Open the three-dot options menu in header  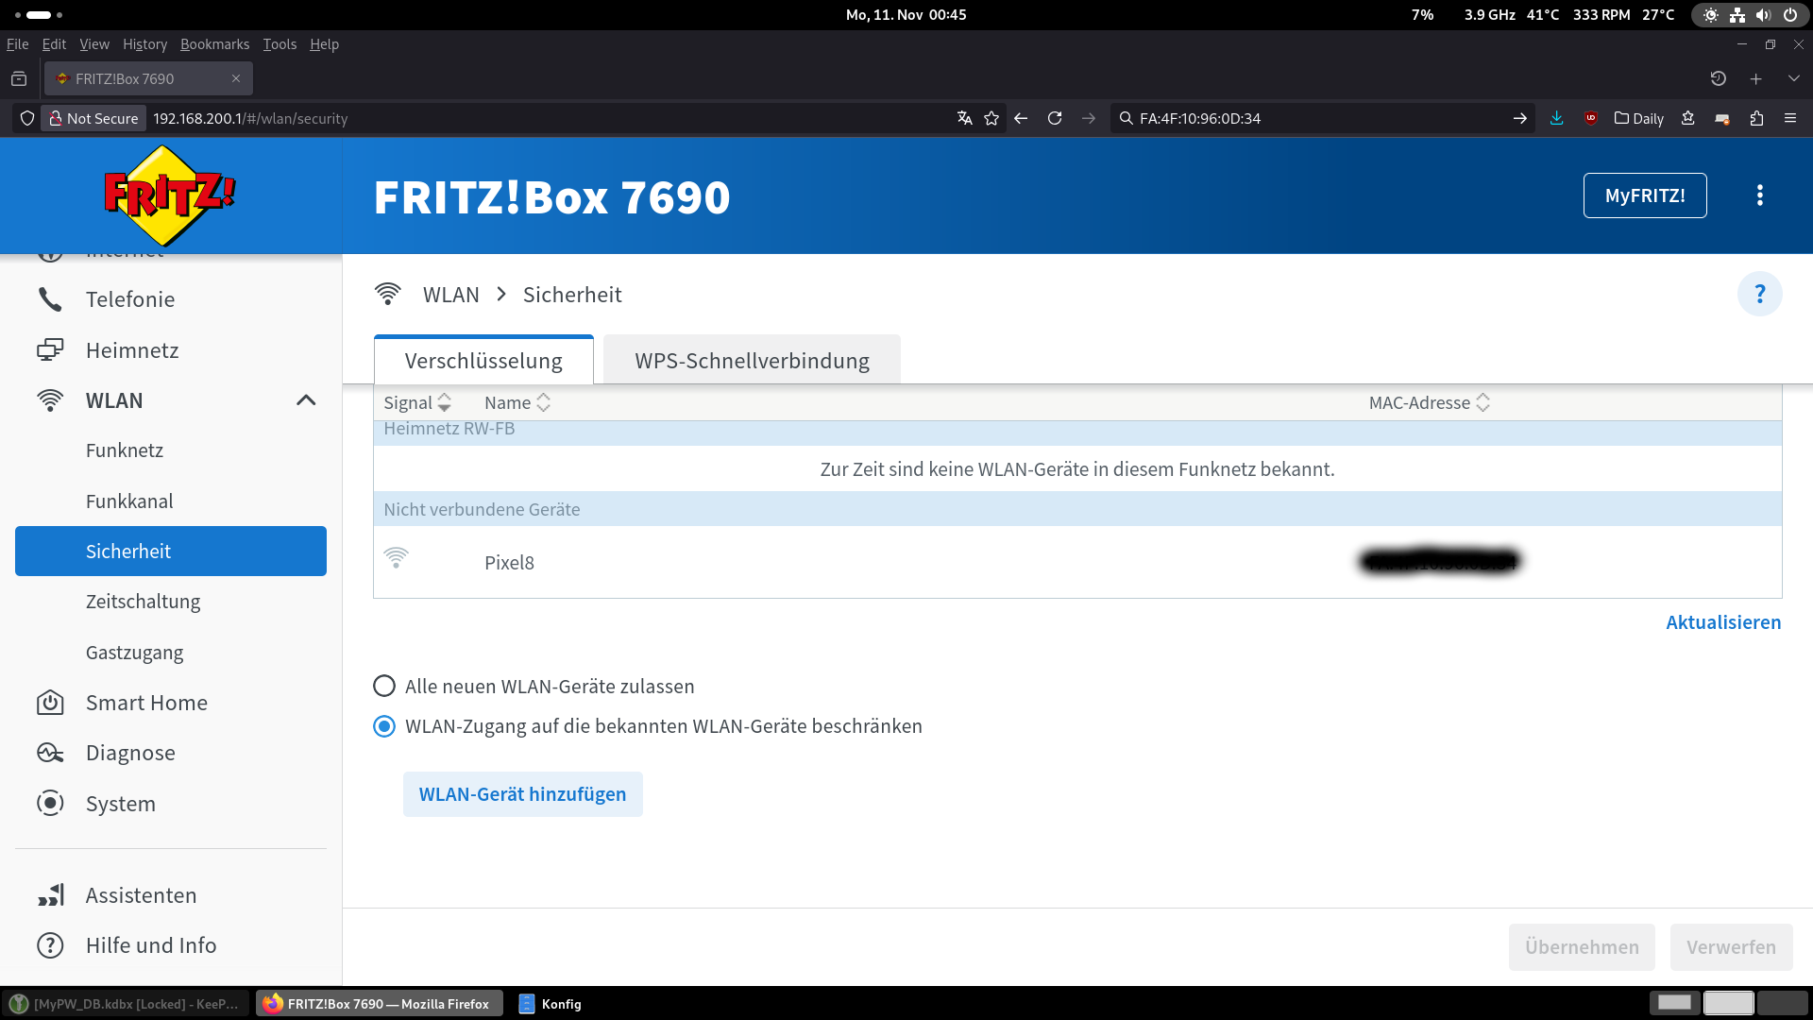tap(1760, 195)
